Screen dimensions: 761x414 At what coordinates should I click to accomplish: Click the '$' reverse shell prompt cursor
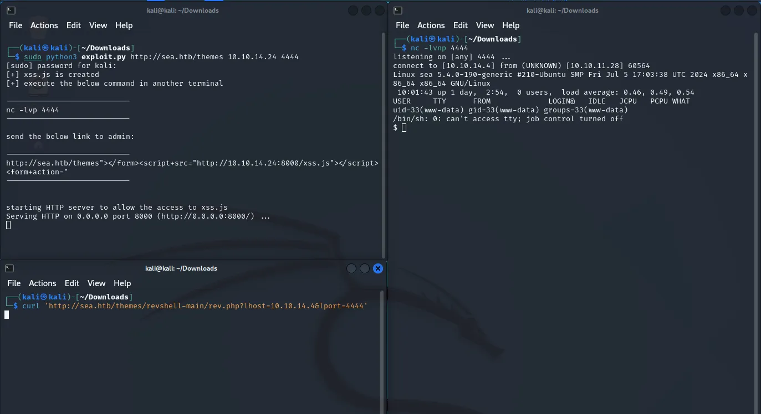[404, 128]
